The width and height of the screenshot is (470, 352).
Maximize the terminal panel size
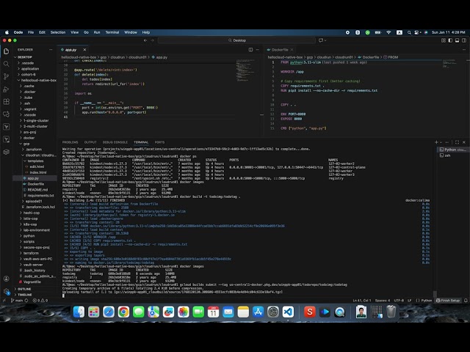click(x=457, y=142)
